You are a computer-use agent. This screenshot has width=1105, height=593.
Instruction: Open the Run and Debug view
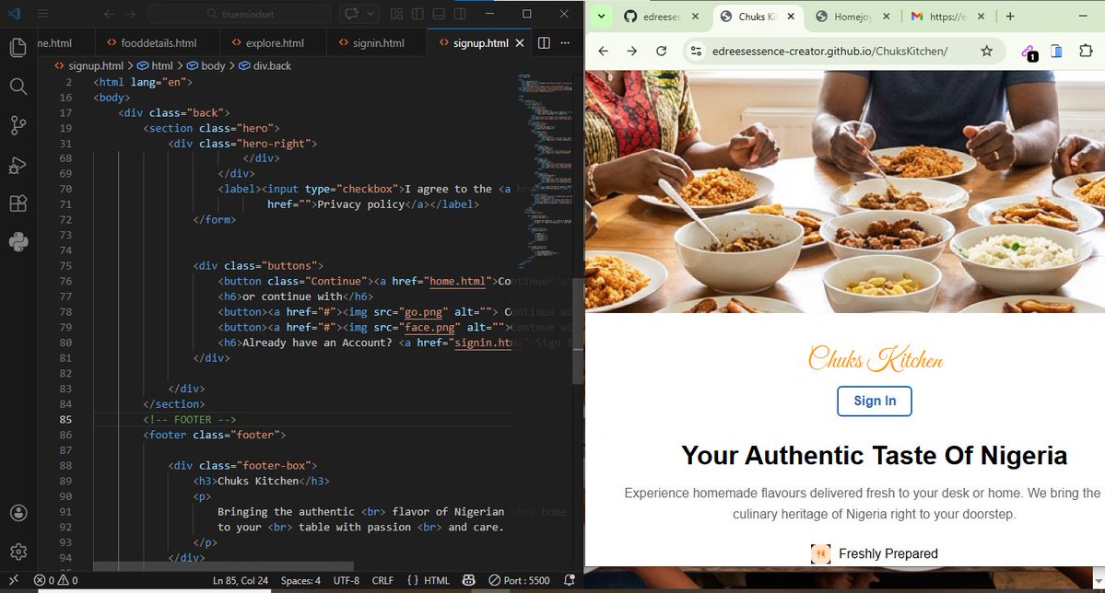(x=18, y=166)
